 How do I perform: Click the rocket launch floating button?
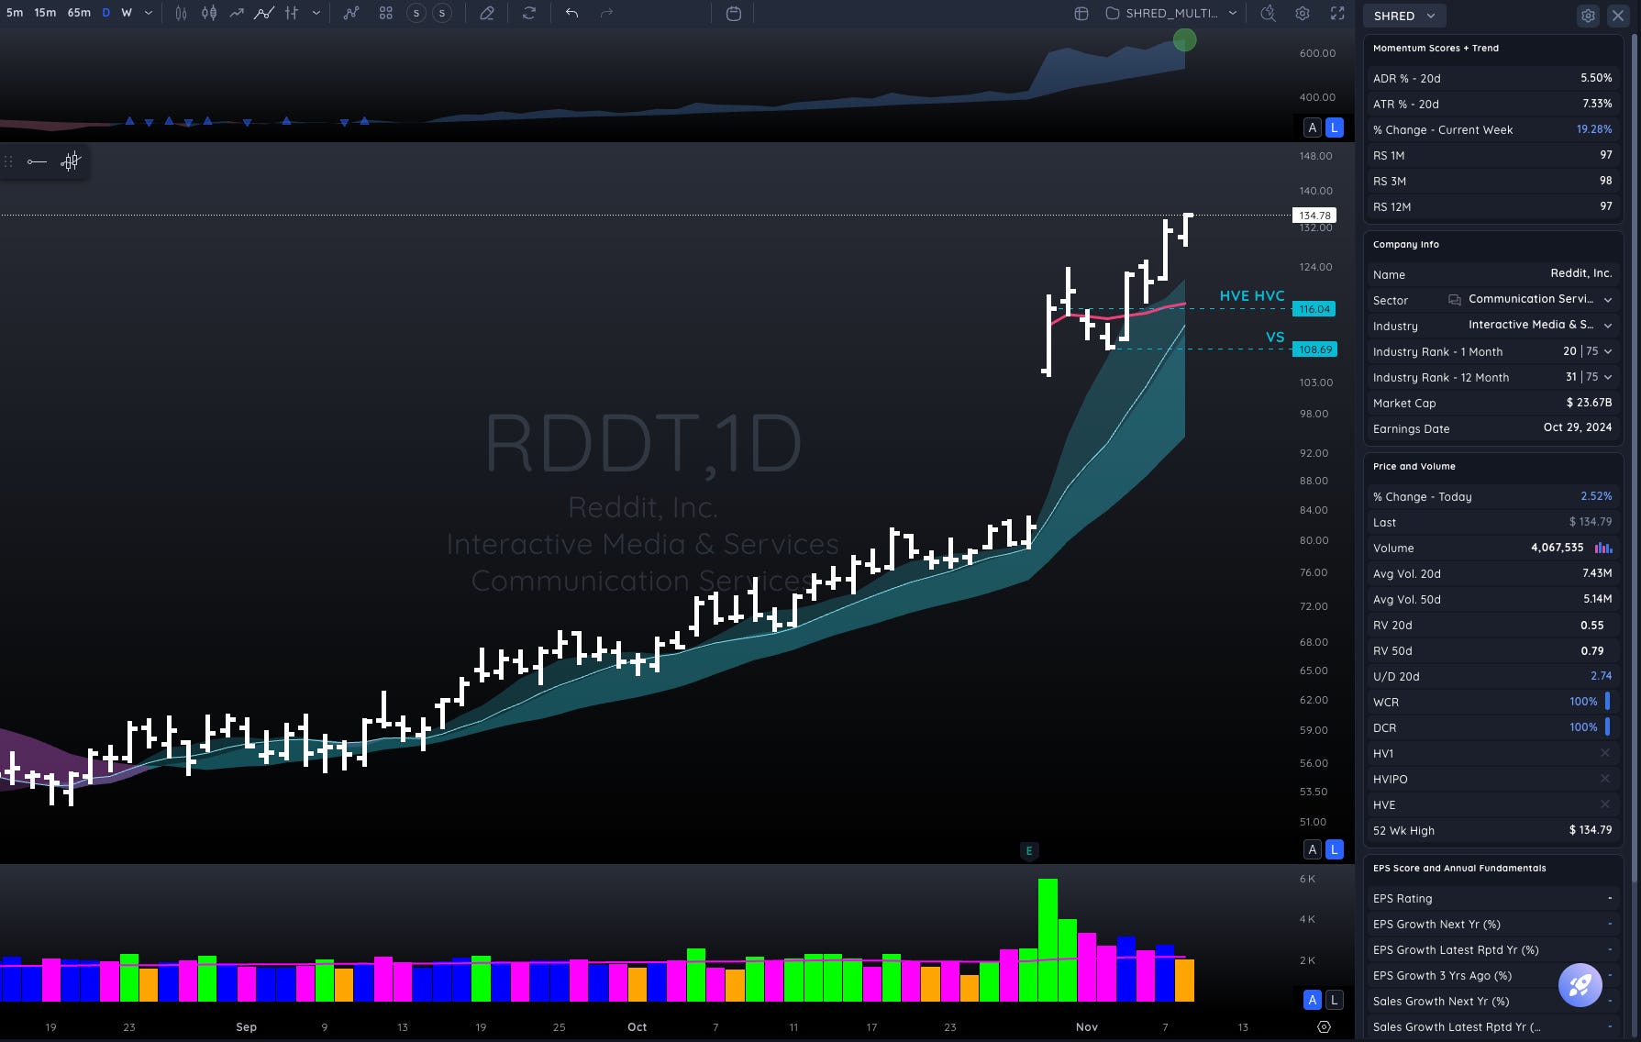pyautogui.click(x=1580, y=985)
